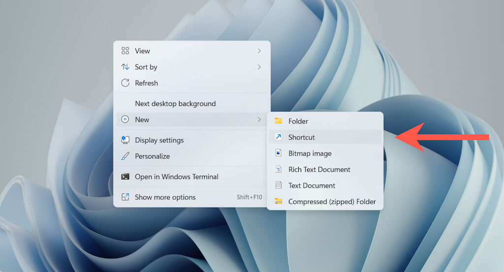Select Refresh from the context menu
This screenshot has width=504, height=272.
[x=192, y=83]
